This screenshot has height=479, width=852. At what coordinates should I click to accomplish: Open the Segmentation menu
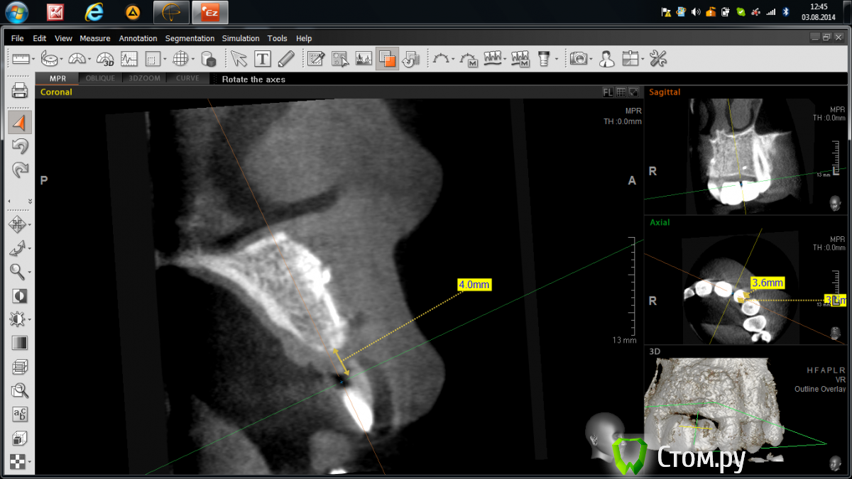(x=190, y=38)
